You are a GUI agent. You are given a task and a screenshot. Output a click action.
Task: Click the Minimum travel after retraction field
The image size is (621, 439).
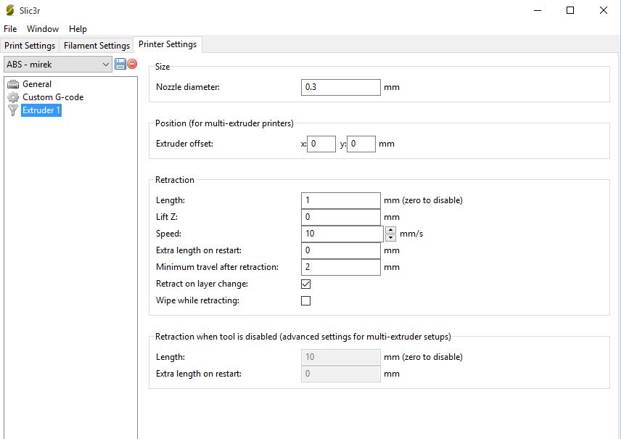click(340, 267)
